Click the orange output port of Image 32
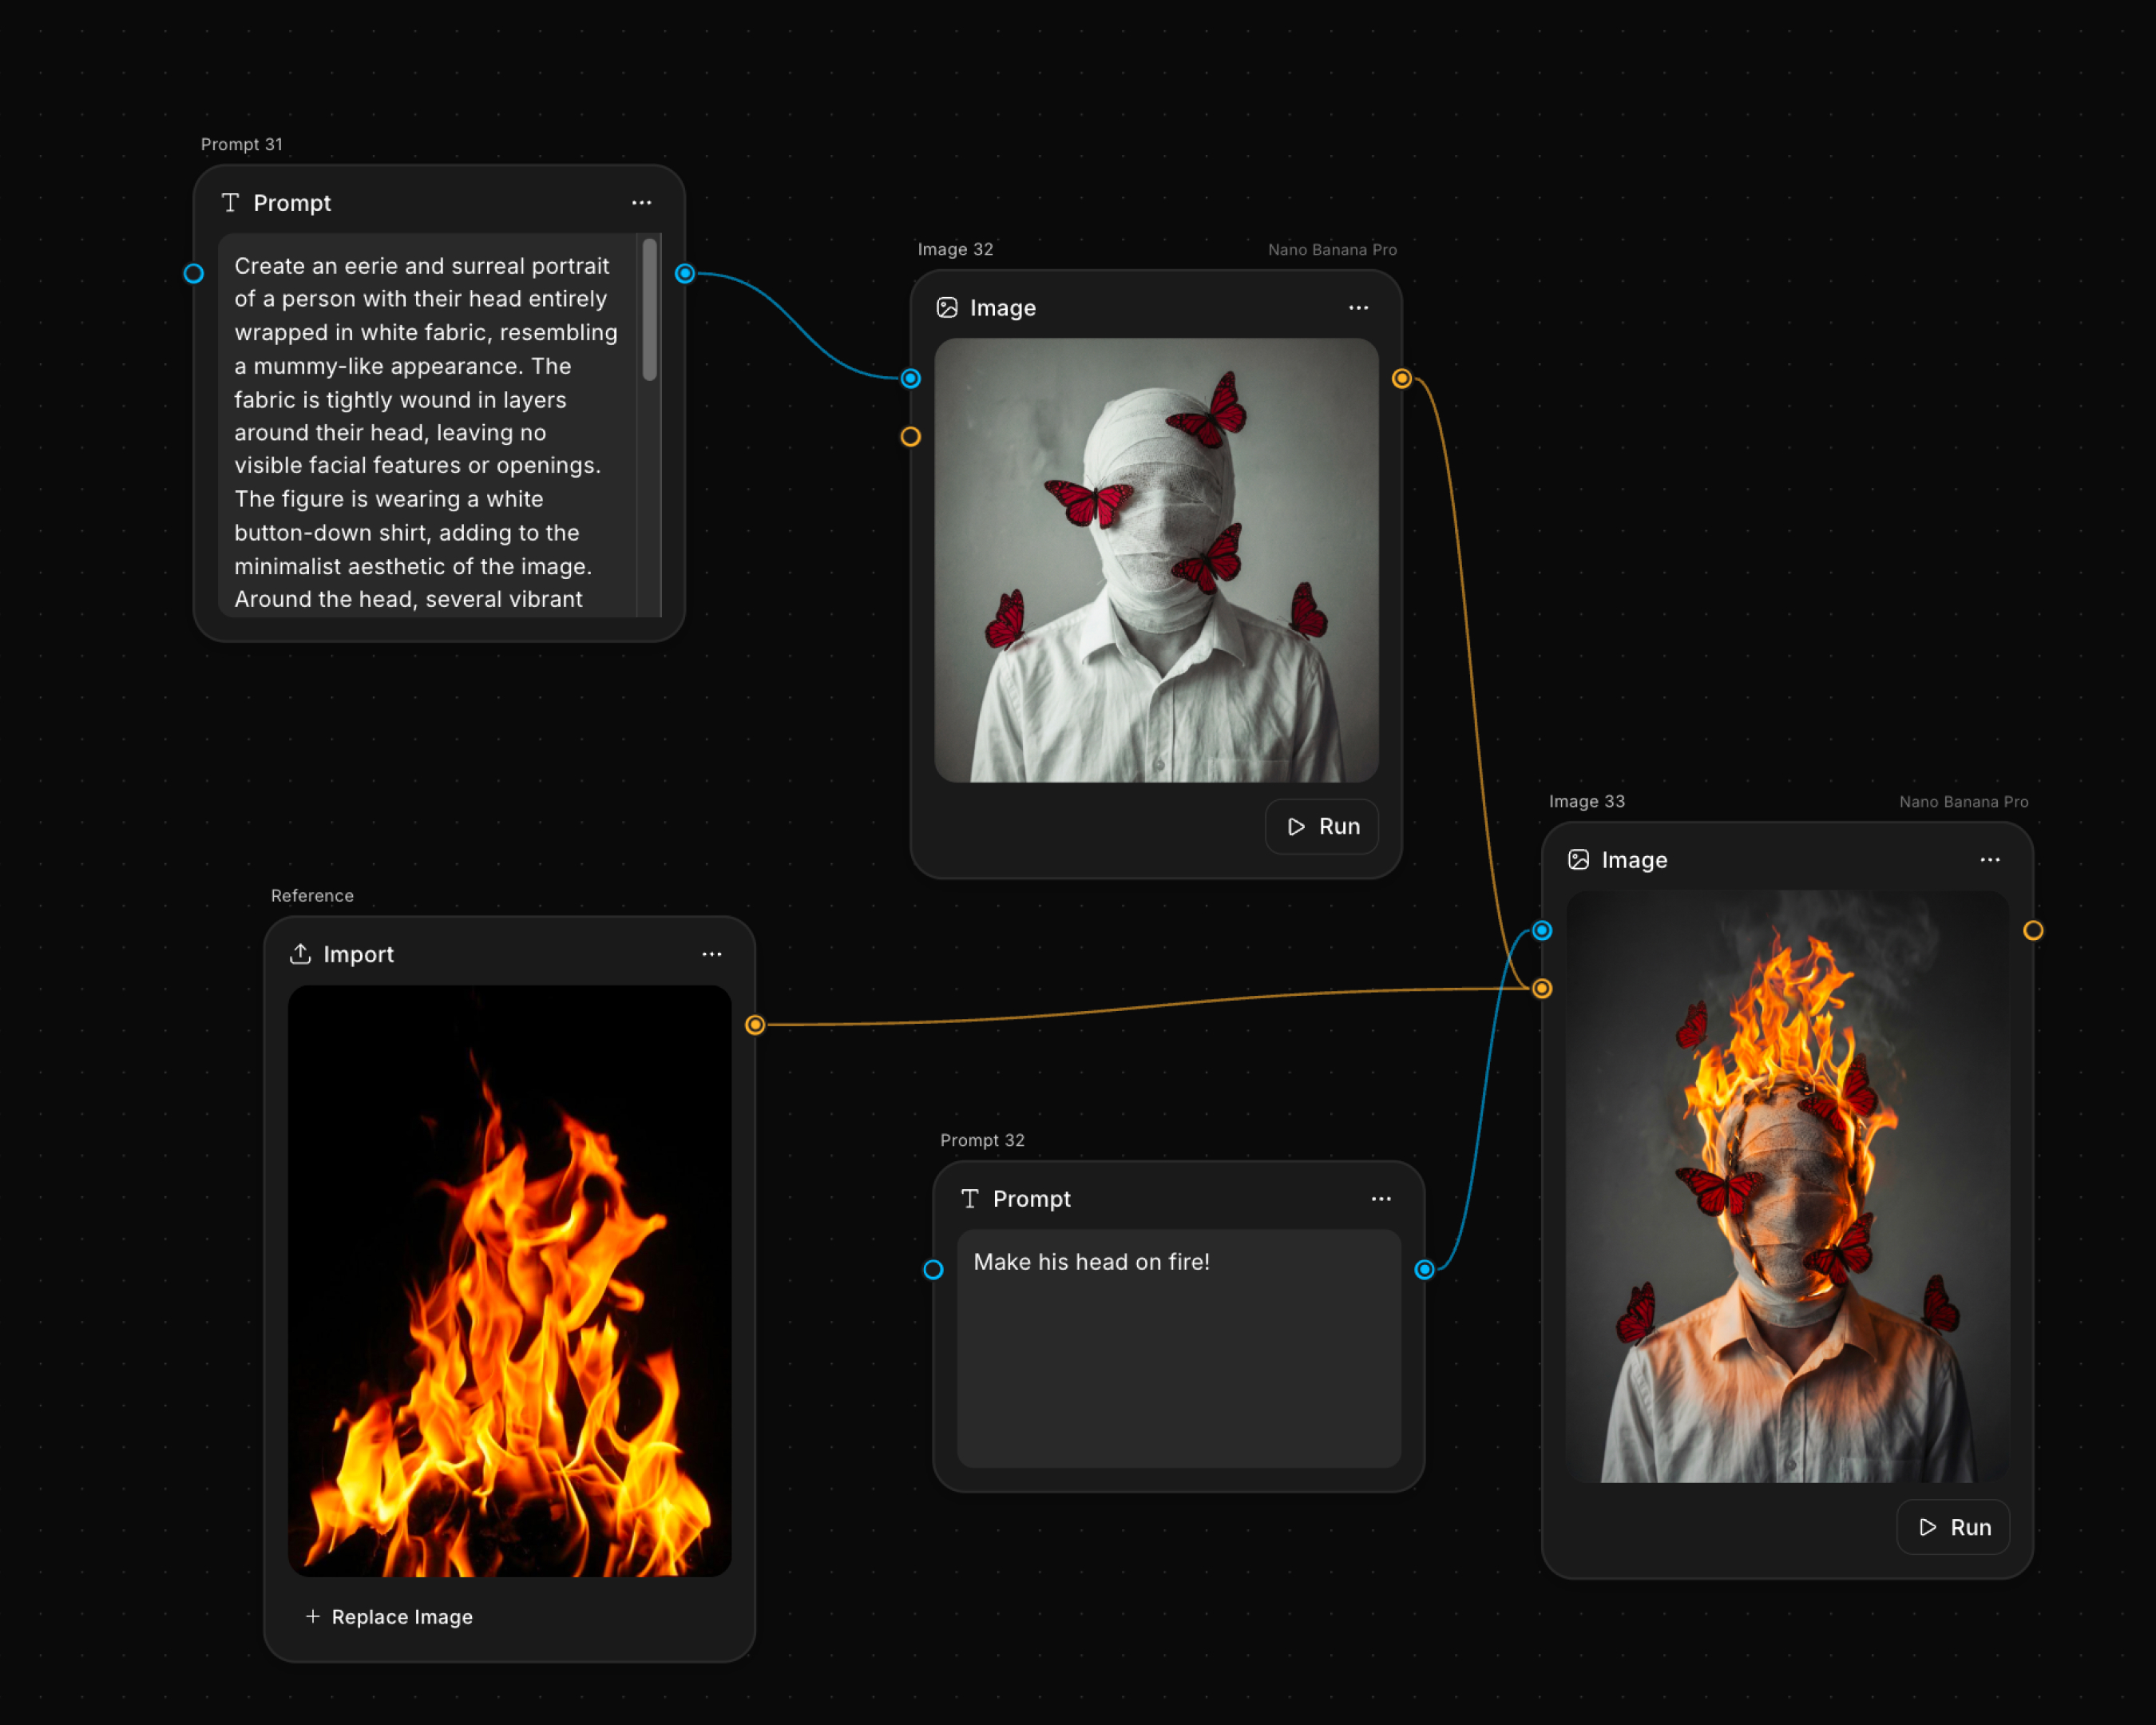Screen dimensions: 2156x1725 [x=1403, y=378]
